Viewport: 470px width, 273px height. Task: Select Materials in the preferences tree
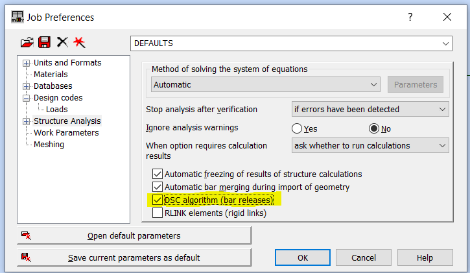click(51, 75)
